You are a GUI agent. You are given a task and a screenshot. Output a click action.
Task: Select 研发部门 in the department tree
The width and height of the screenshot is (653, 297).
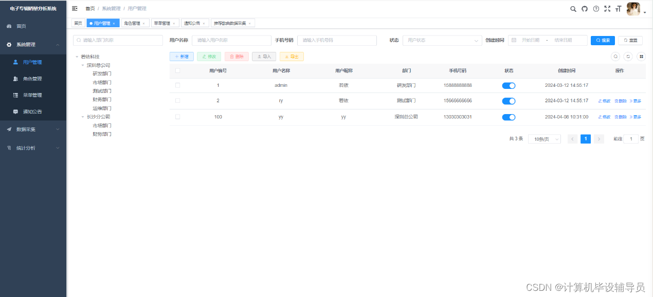(x=102, y=73)
